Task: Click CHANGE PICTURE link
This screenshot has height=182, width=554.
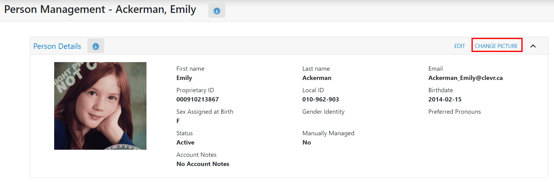Action: click(496, 46)
